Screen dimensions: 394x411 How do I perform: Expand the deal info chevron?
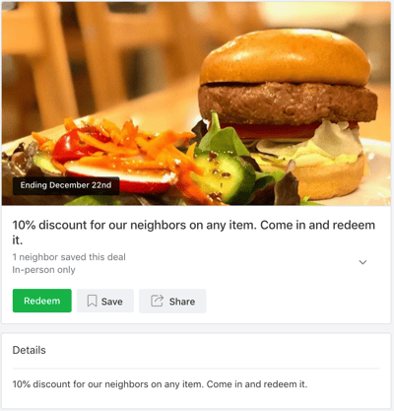coord(362,262)
